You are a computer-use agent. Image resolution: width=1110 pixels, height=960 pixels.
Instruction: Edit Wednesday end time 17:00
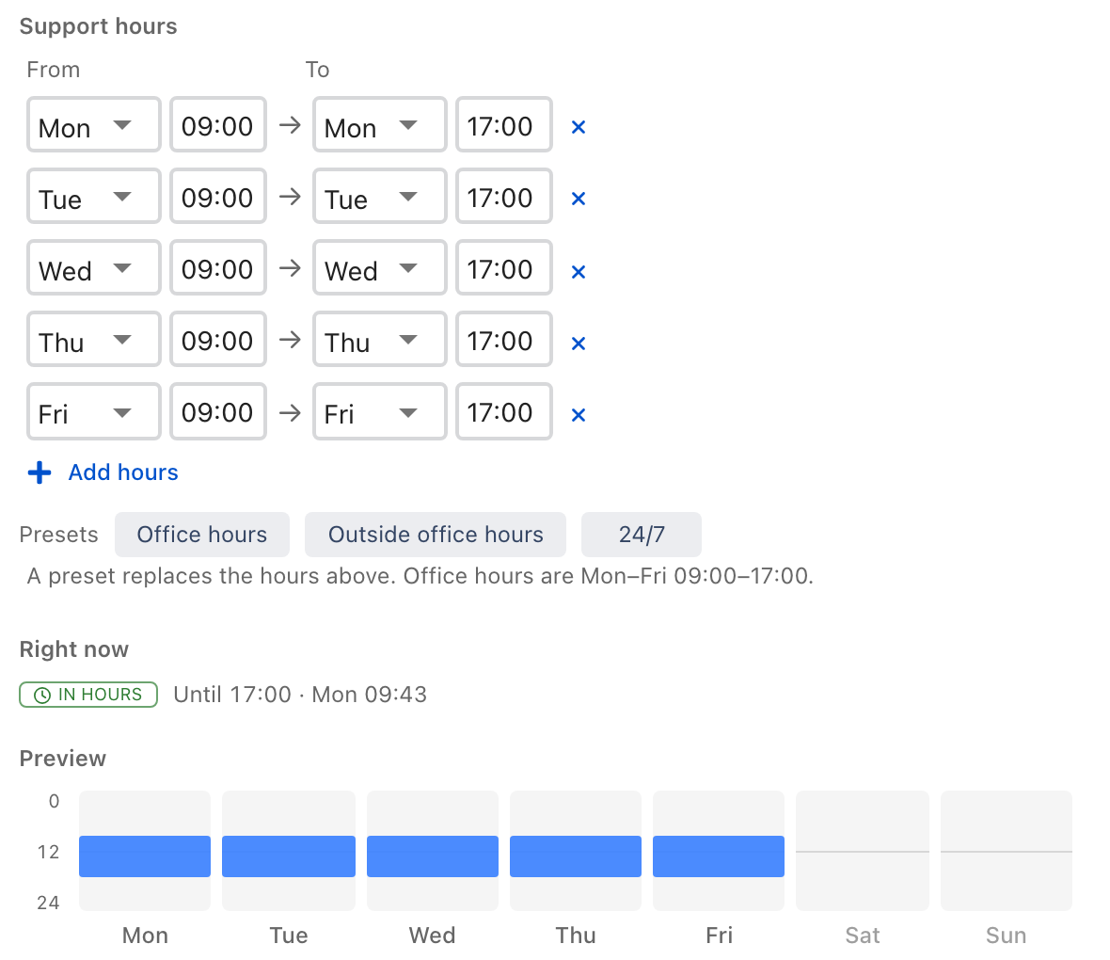(x=504, y=268)
